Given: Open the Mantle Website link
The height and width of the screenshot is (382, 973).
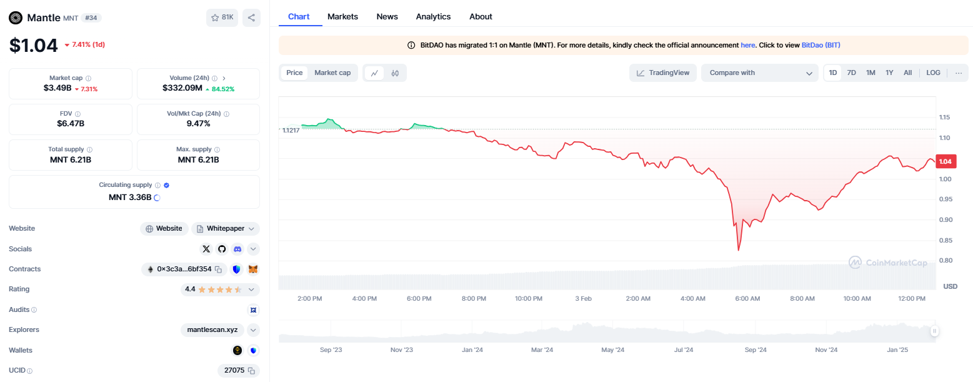Looking at the screenshot, I should pyautogui.click(x=164, y=229).
